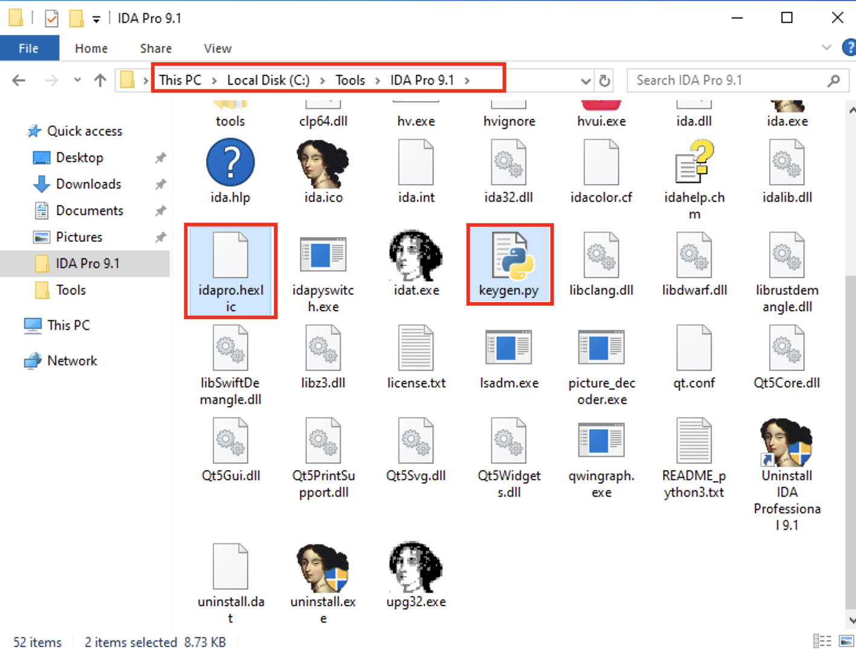Select the libz3.dll file icon
This screenshot has height=649, width=856.
(x=323, y=348)
